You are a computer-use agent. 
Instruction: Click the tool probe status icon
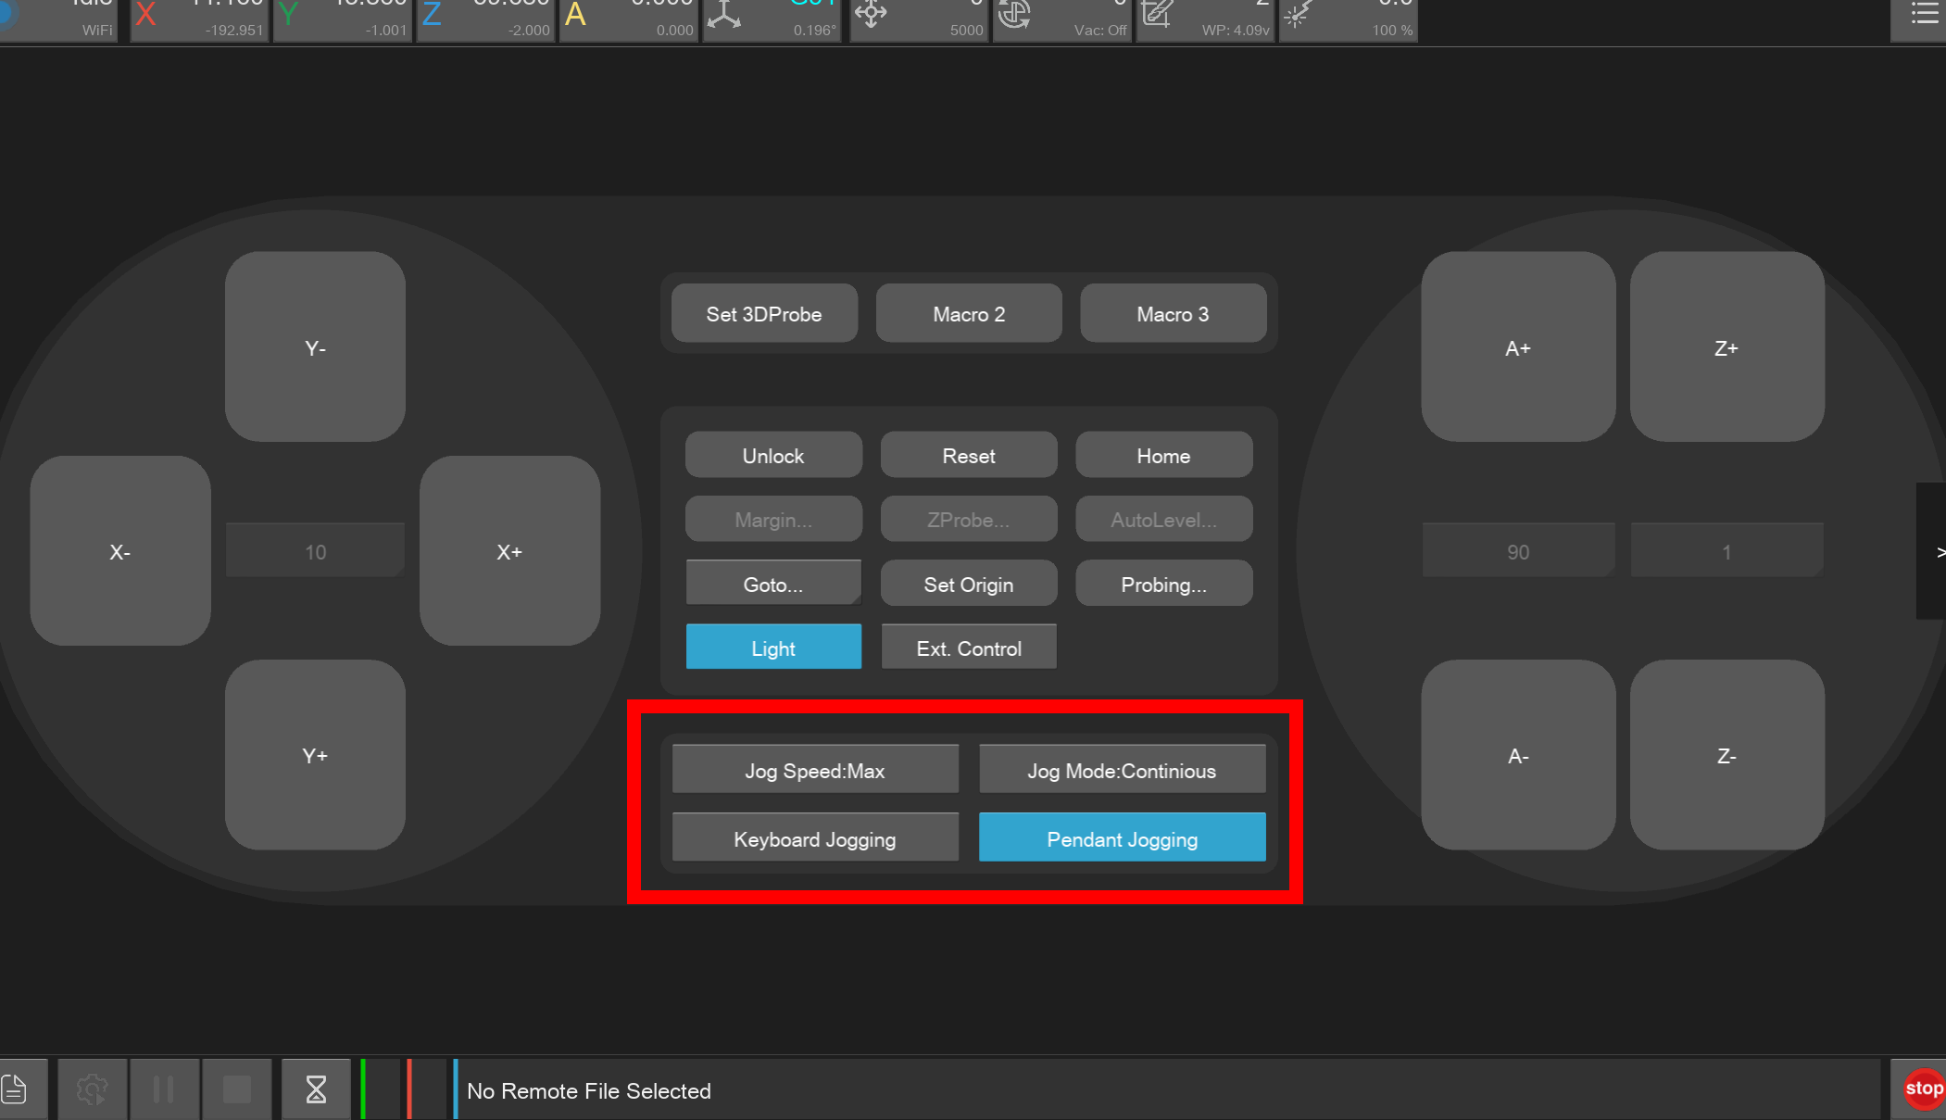tap(1157, 14)
